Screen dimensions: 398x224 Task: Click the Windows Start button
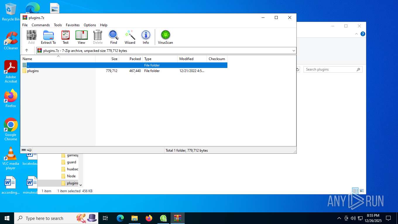pos(7,218)
